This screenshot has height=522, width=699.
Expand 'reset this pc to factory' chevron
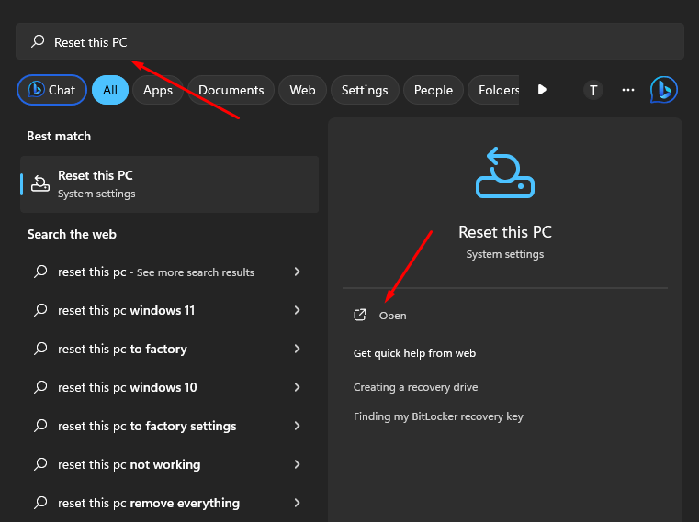[x=297, y=349]
